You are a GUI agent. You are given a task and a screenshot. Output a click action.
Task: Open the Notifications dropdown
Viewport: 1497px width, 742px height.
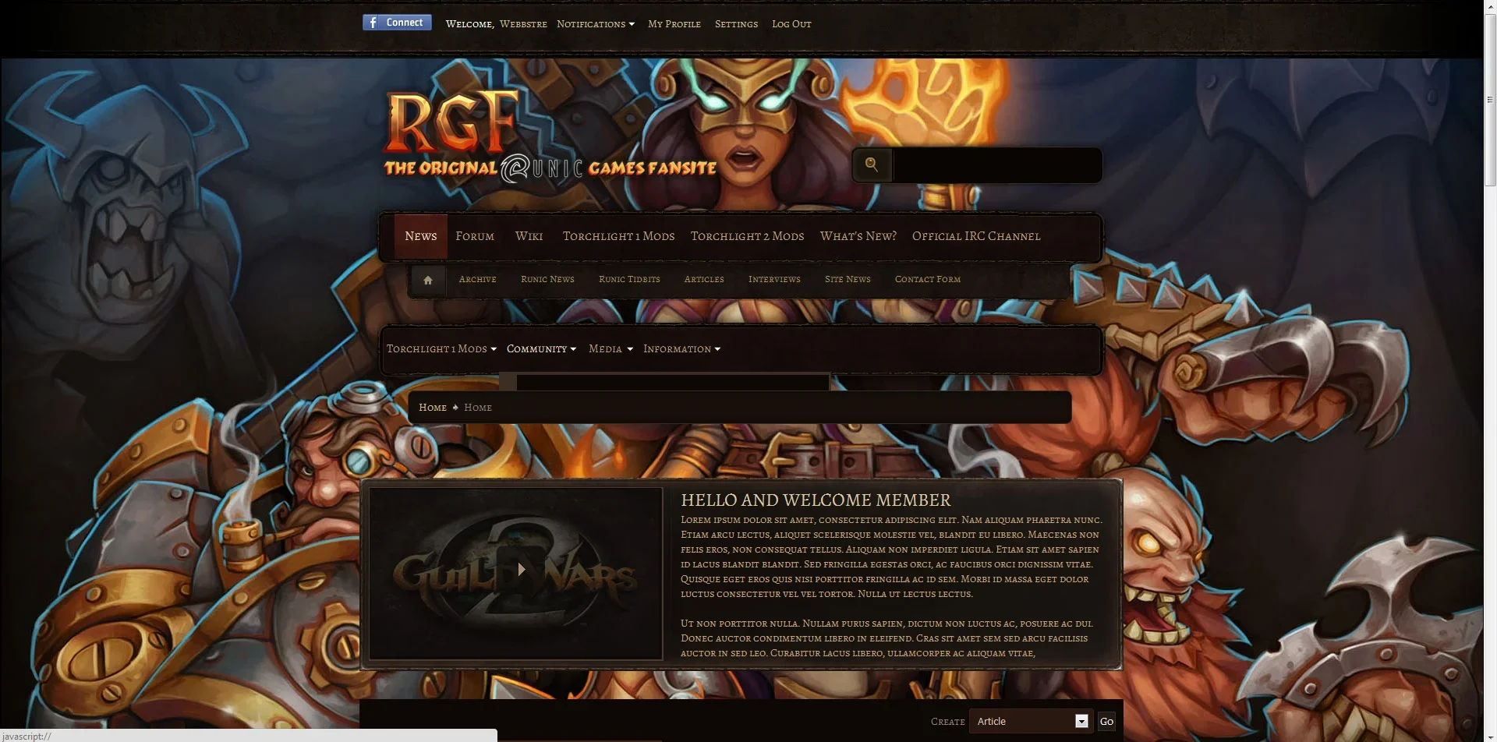pyautogui.click(x=596, y=24)
